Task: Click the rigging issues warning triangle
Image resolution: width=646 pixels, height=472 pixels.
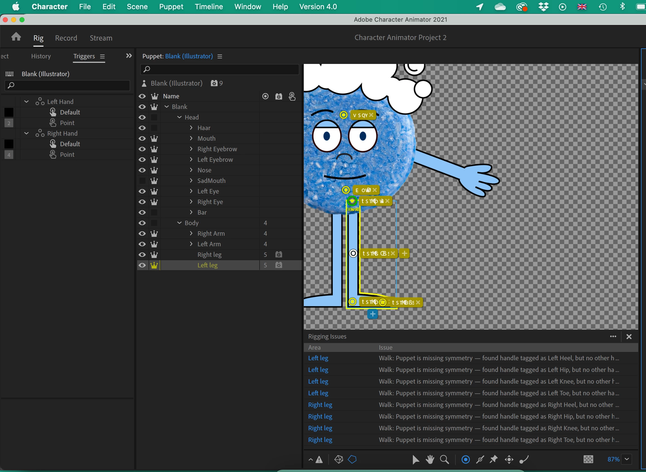Action: [319, 460]
